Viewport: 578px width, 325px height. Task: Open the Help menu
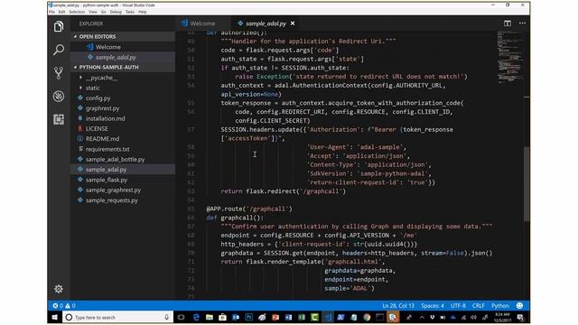pos(143,12)
